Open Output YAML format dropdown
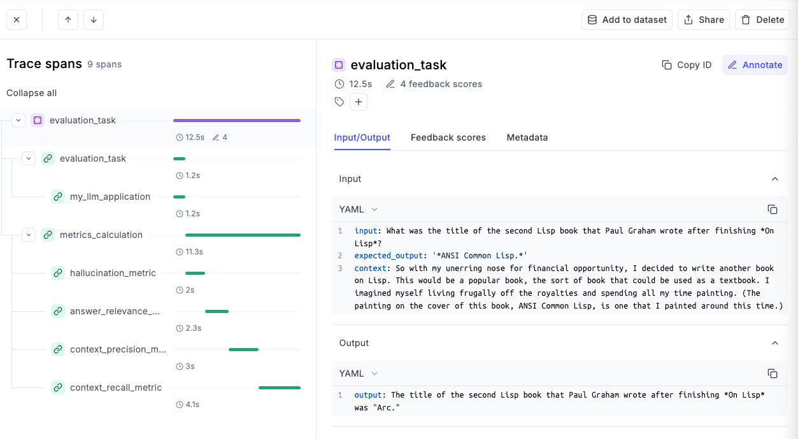The height and width of the screenshot is (439, 798). point(359,373)
